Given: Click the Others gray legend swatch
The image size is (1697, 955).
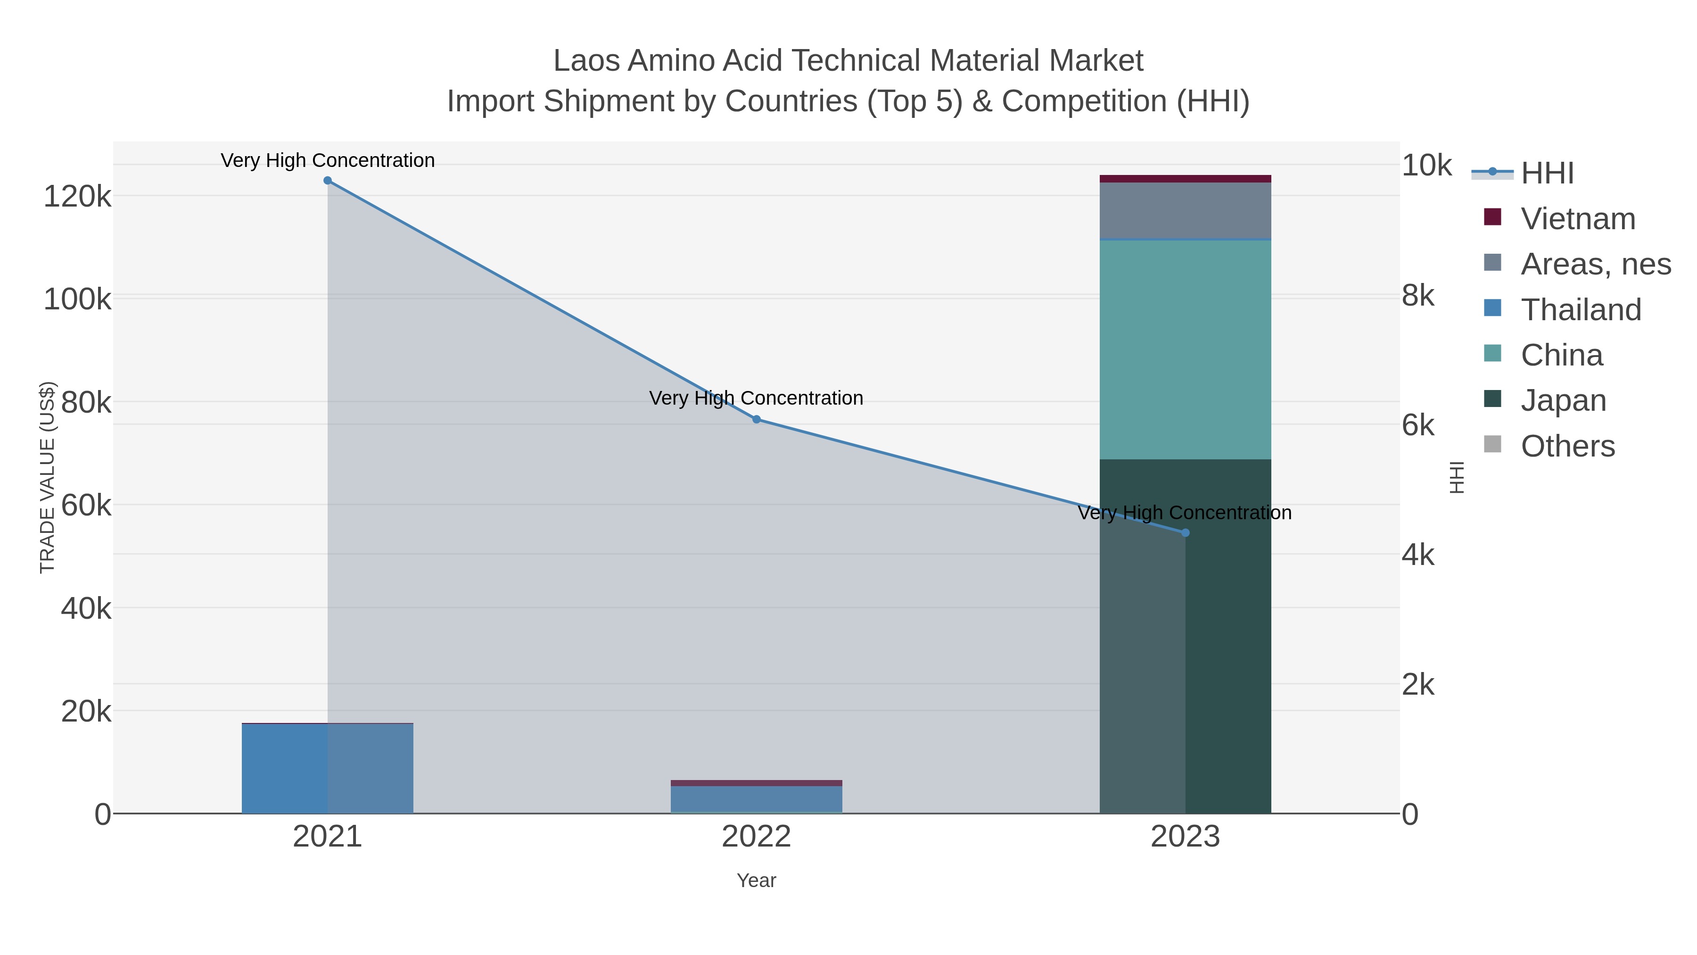Looking at the screenshot, I should pyautogui.click(x=1493, y=444).
